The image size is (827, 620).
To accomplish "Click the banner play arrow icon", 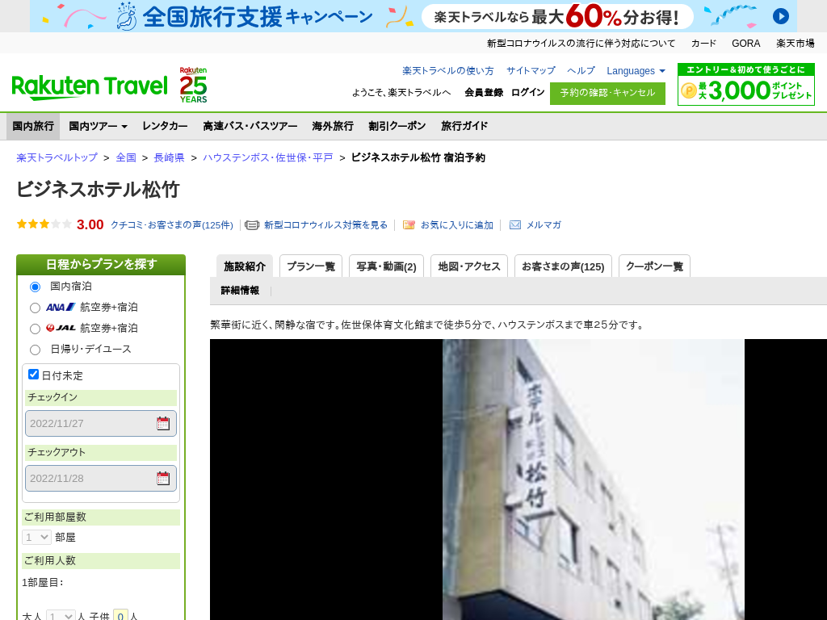I will (x=781, y=16).
